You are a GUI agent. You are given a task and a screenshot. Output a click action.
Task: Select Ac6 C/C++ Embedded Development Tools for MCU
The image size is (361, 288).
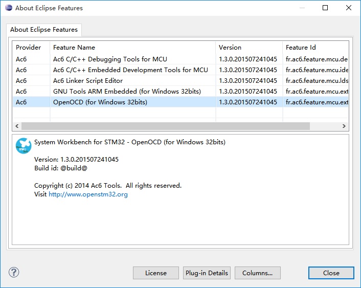pyautogui.click(x=180, y=70)
